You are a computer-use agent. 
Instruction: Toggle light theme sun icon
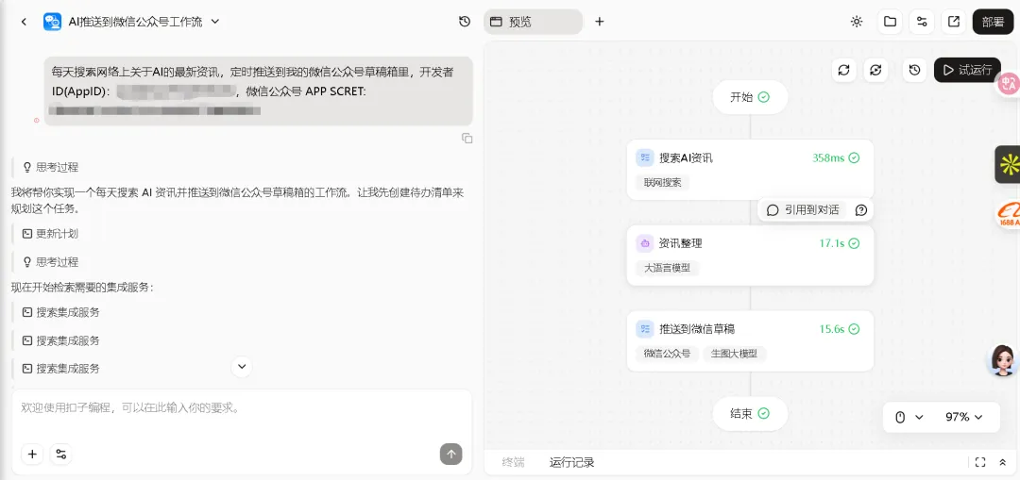[x=857, y=22]
